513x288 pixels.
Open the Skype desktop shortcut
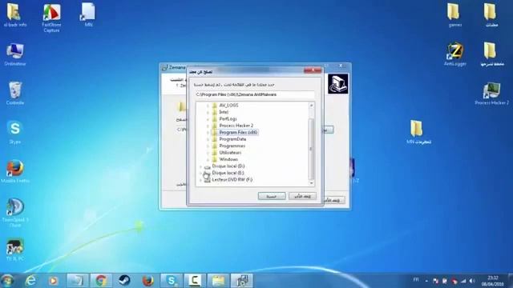[x=15, y=132]
